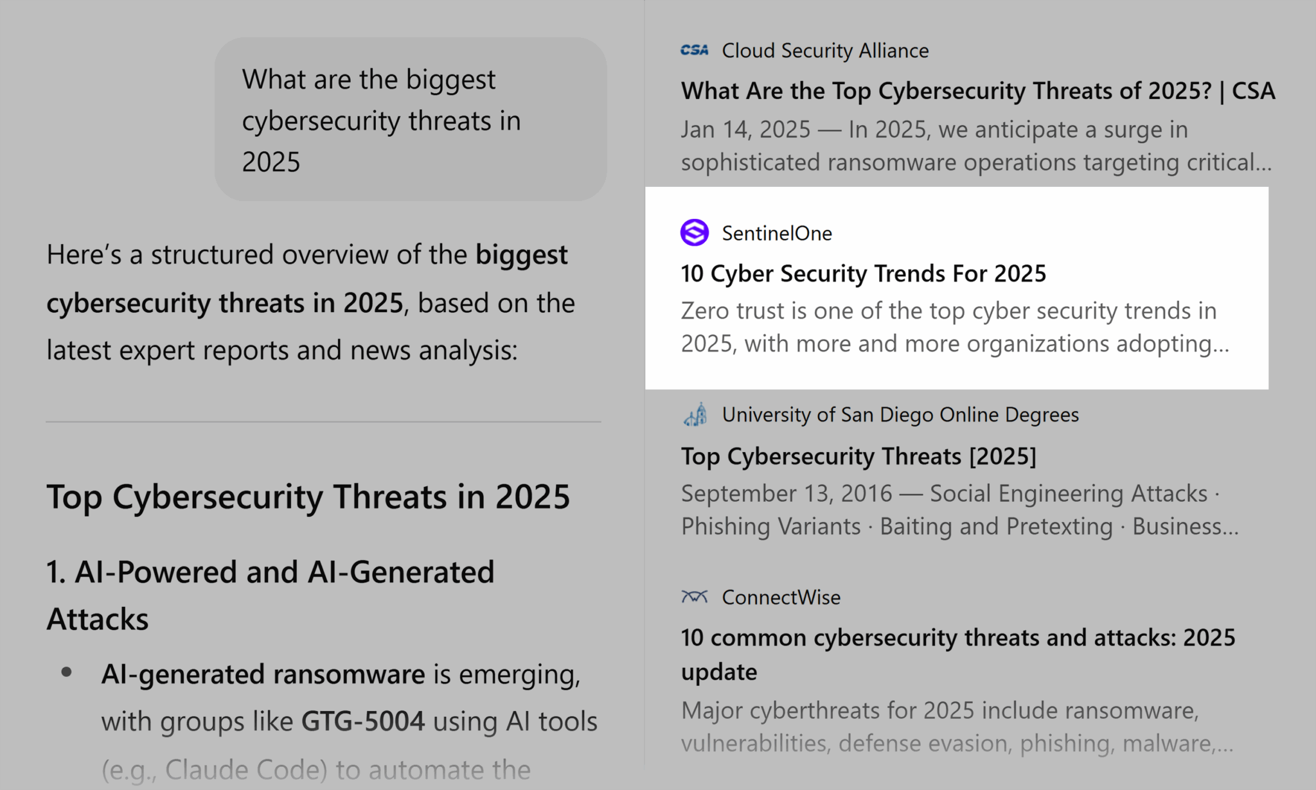Click the "Zero trust" snippet under SentinelOne

coord(954,327)
